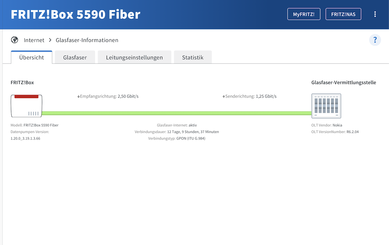This screenshot has height=245, width=389.
Task: Click the Datenpumpen-Version number text
Action: 26,138
